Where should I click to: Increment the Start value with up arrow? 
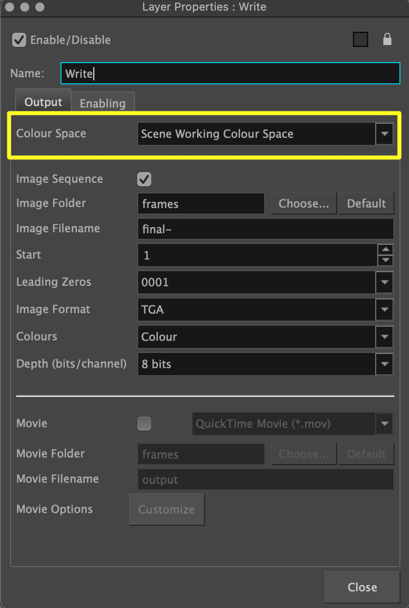(385, 249)
